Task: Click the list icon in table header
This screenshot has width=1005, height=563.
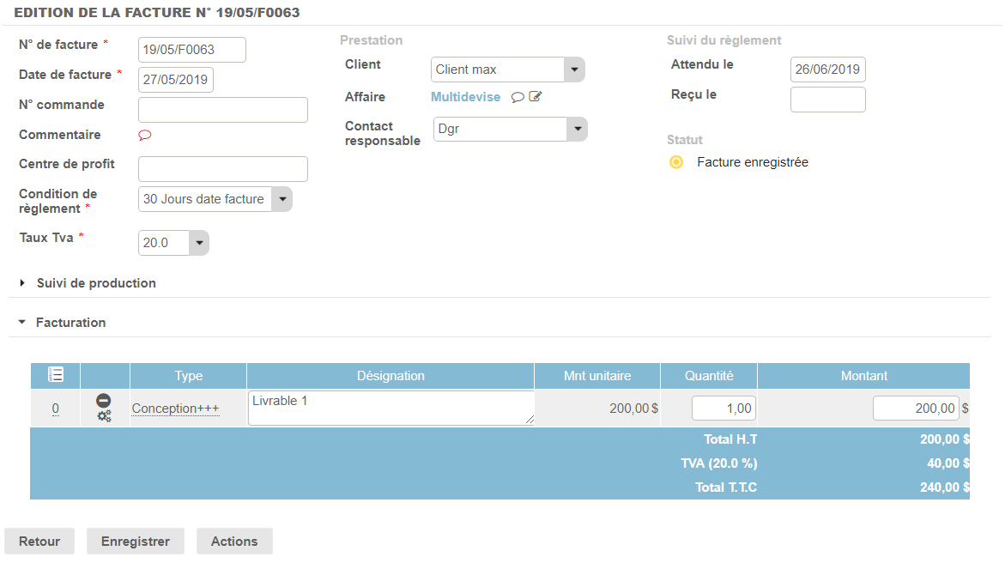Action: click(x=56, y=375)
